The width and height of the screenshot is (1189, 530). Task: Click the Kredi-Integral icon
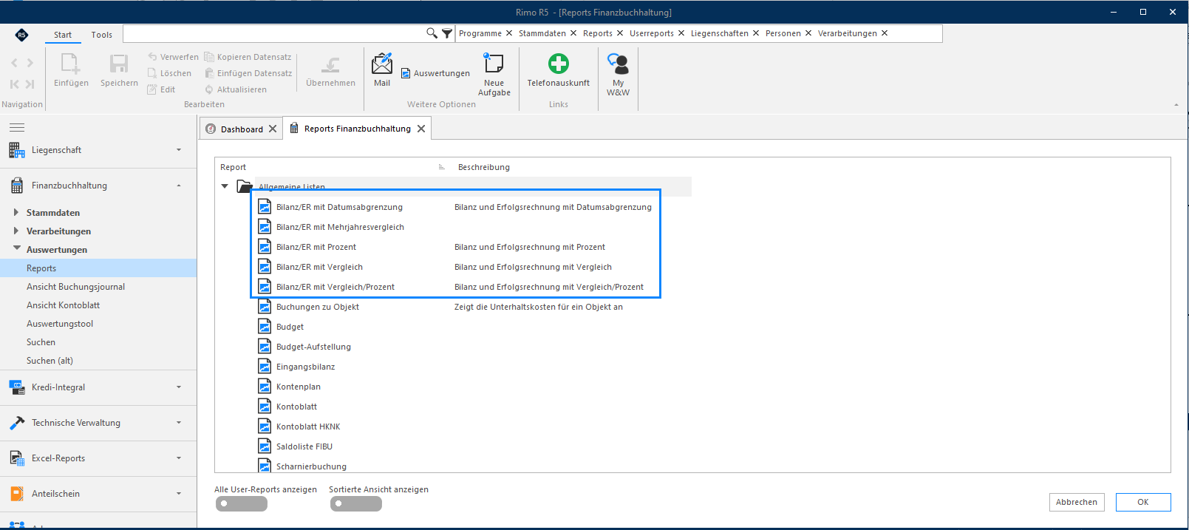(x=16, y=387)
